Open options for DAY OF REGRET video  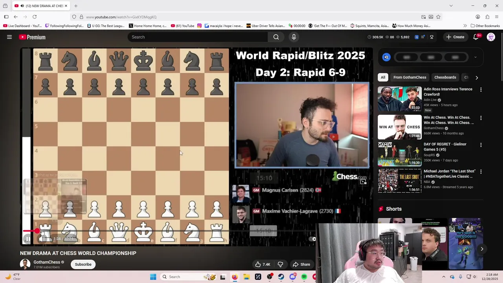(x=481, y=145)
